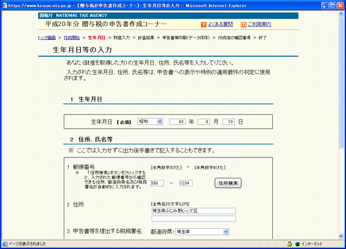Maximize the Internet Explorer window
The width and height of the screenshot is (346, 249).
pos(332,6)
